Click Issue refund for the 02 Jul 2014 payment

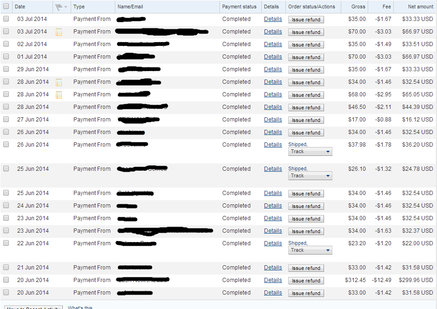point(306,45)
